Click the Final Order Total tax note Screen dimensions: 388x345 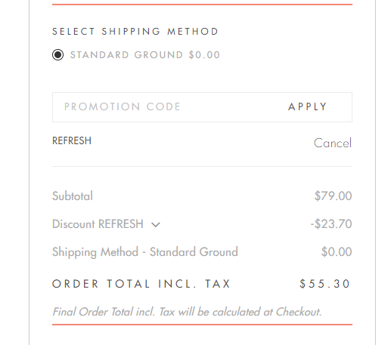pos(187,312)
